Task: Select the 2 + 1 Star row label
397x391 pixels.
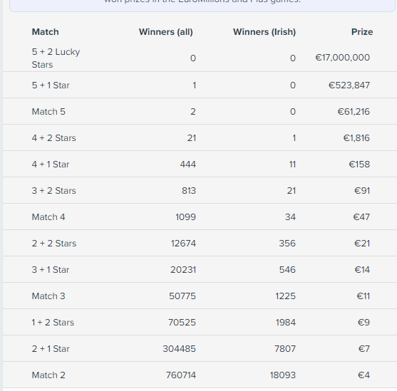Action: pos(51,349)
